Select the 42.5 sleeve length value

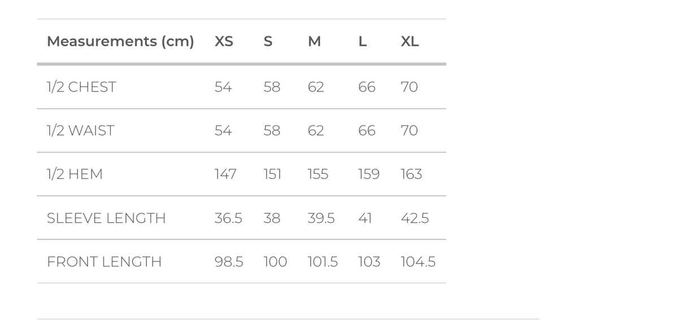[415, 218]
